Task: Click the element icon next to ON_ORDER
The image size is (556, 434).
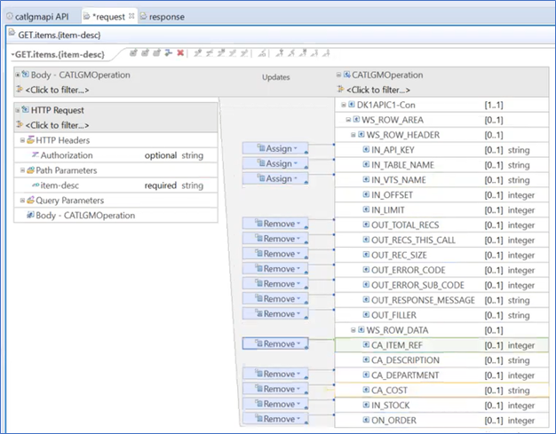Action: coord(366,420)
